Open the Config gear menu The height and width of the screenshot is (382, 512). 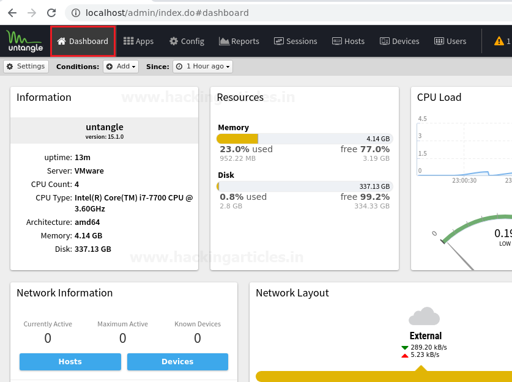(x=187, y=41)
